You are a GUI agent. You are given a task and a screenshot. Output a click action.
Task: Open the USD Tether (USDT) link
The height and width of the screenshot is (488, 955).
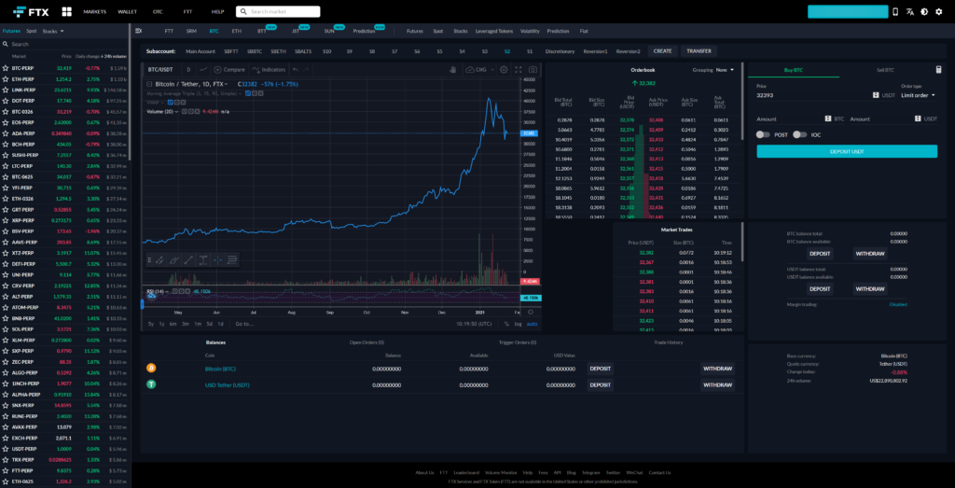(x=228, y=385)
